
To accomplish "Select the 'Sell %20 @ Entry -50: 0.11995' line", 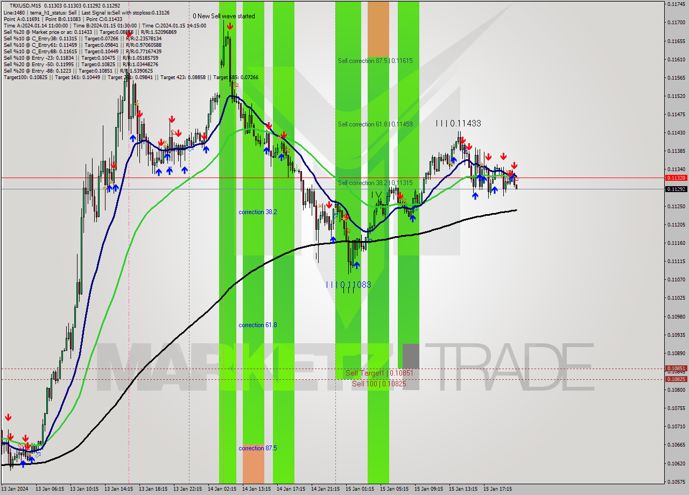I will click(x=81, y=64).
